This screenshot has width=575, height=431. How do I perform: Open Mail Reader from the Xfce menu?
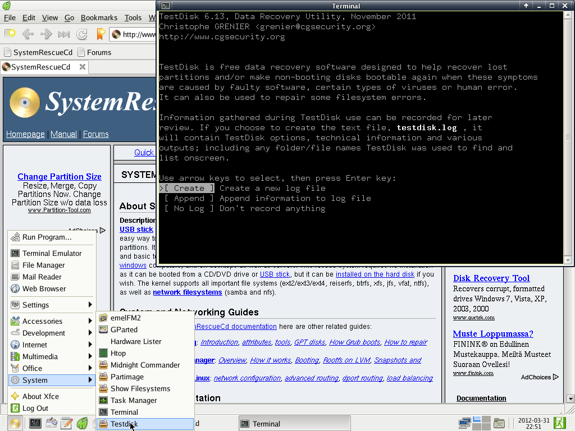click(x=52, y=277)
